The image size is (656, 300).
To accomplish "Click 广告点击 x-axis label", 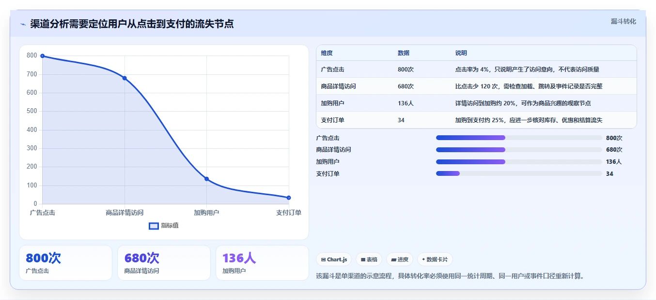I will click(43, 213).
